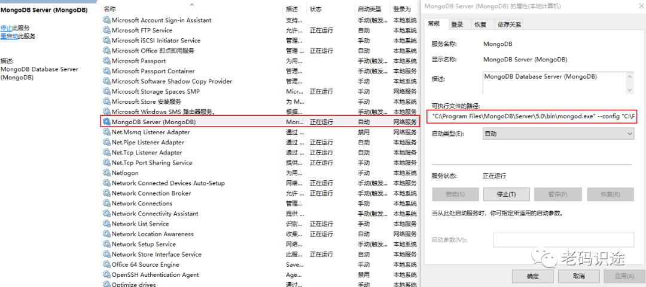This screenshot has width=646, height=287.
Task: Click gear icon of Network Setup Service
Action: (x=106, y=244)
